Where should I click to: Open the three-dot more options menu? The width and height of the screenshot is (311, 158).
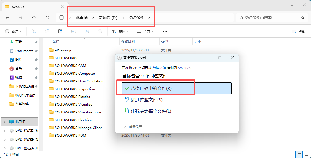[x=165, y=31]
